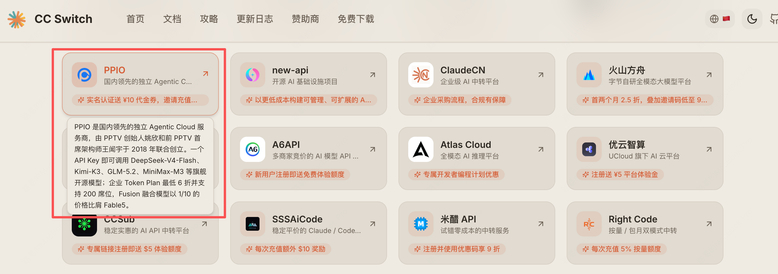Click SSSAiCode promo 每次充值额外 $10 奖励
The height and width of the screenshot is (274, 778).
[x=285, y=249]
